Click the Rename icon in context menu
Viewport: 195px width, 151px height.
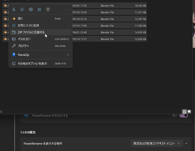31,9
